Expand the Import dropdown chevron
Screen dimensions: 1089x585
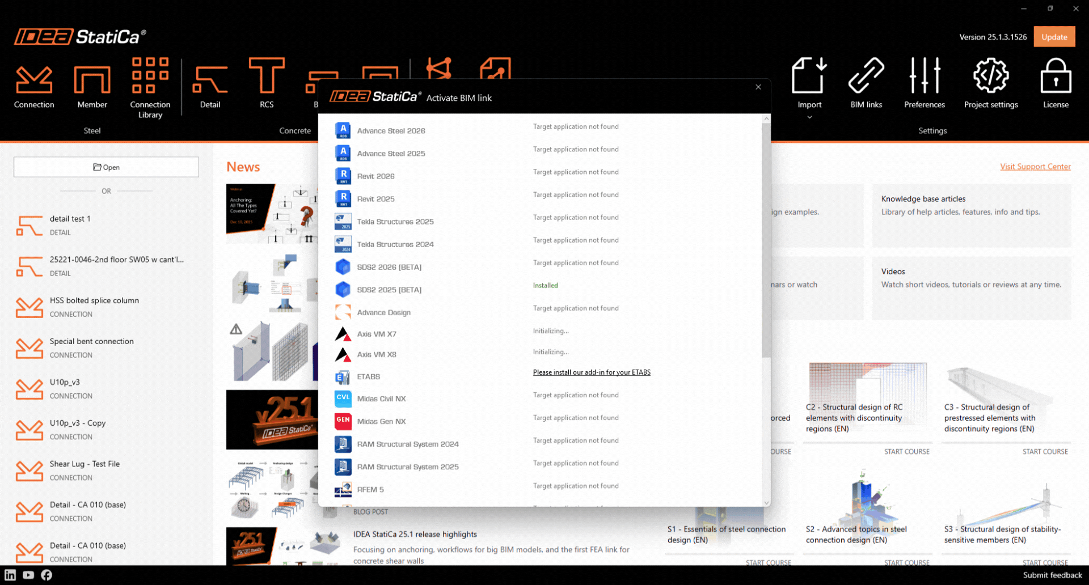pos(809,117)
